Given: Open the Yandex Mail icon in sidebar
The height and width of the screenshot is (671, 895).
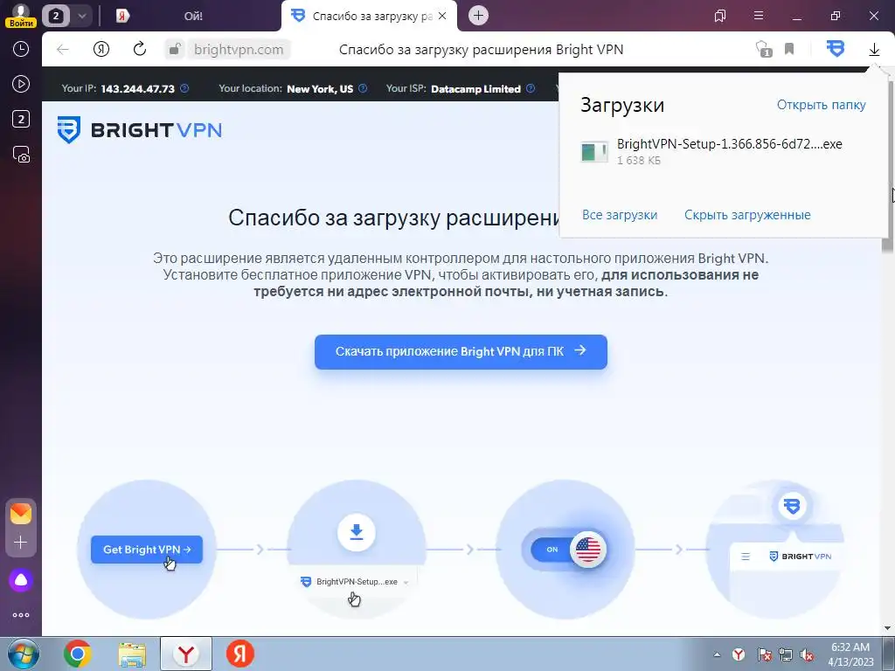Looking at the screenshot, I should [21, 514].
